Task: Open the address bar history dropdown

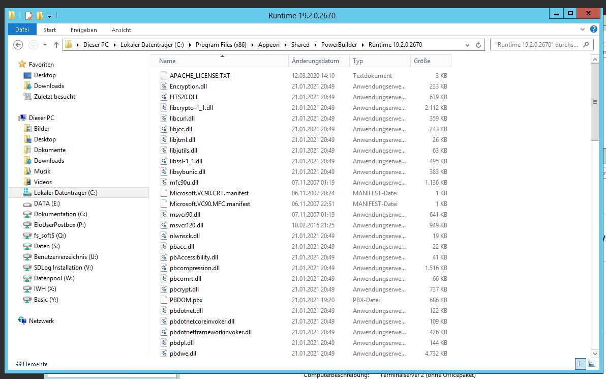Action: point(468,45)
